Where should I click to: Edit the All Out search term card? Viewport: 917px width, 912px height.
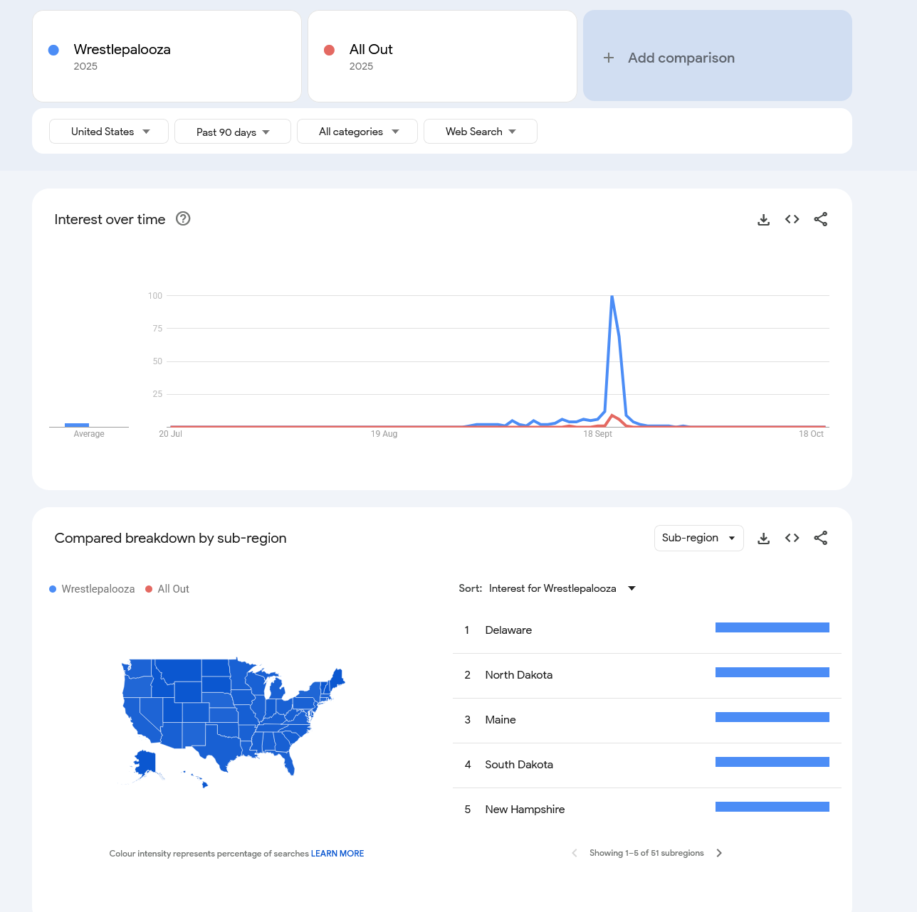click(x=371, y=50)
